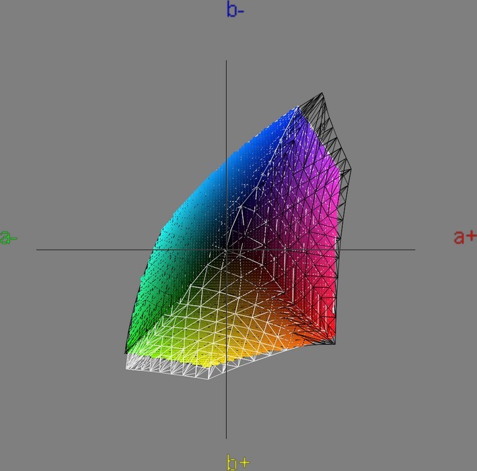Click the green "a-" axis label
The width and height of the screenshot is (477, 471).
coord(8,238)
